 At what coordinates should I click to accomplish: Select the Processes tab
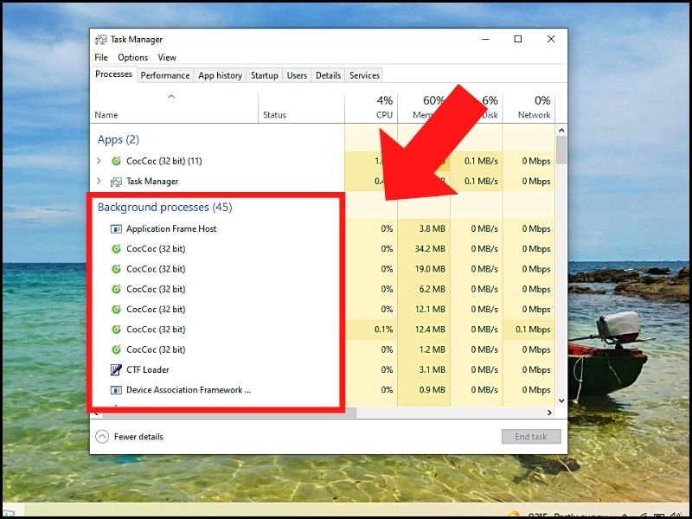(113, 74)
